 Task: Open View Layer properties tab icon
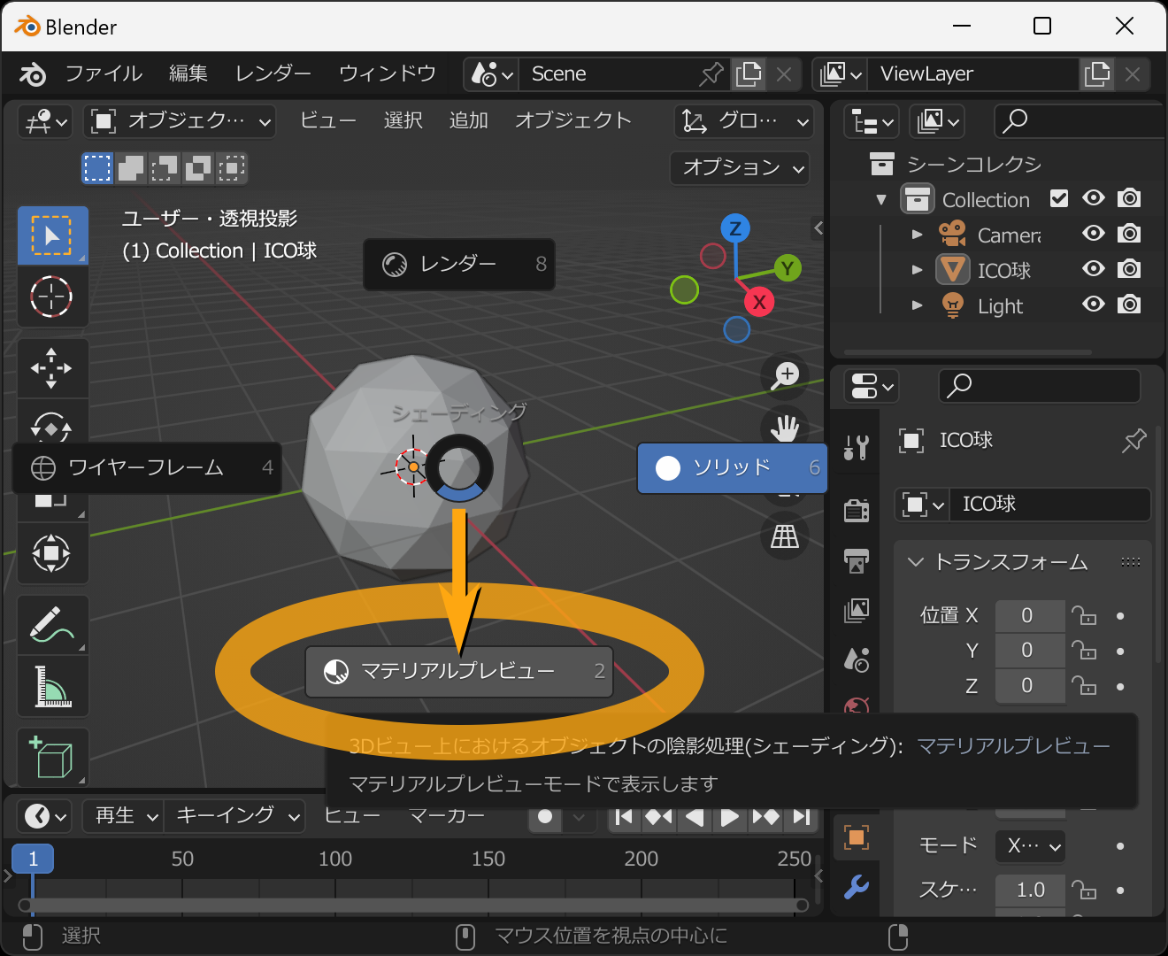click(x=856, y=610)
